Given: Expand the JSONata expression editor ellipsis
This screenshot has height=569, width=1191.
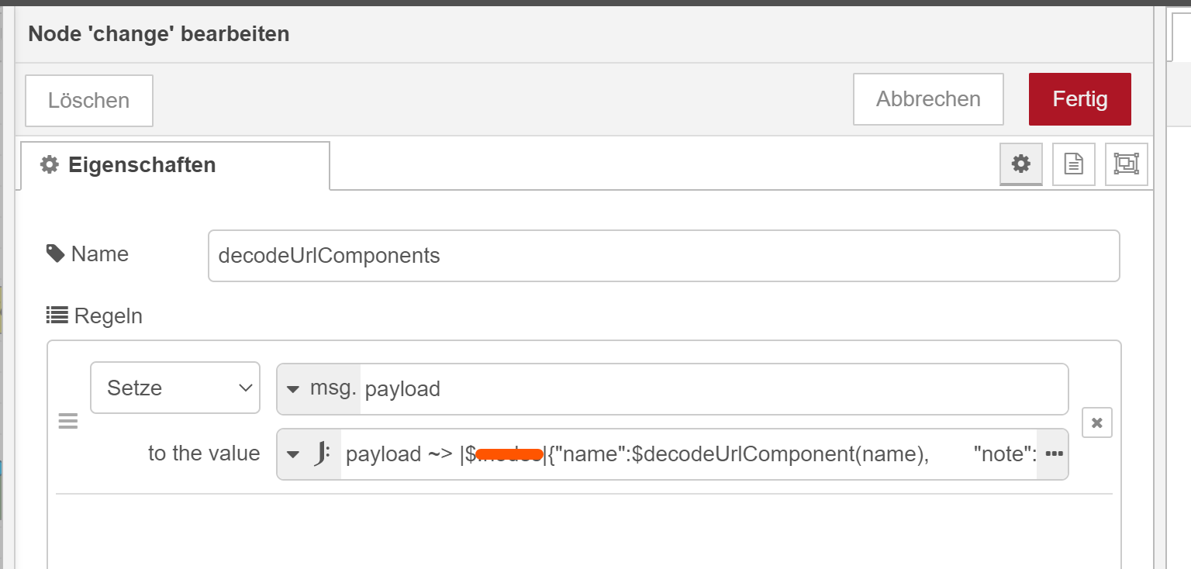Looking at the screenshot, I should [1054, 454].
